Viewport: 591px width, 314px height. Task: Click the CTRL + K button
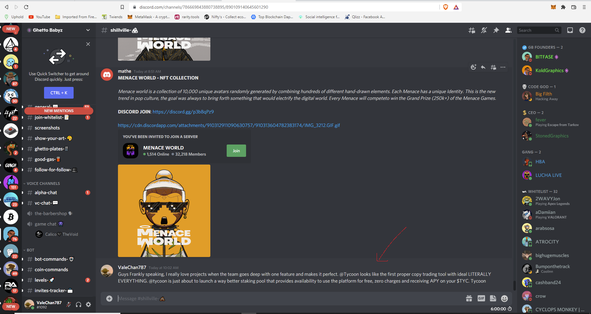pos(59,93)
